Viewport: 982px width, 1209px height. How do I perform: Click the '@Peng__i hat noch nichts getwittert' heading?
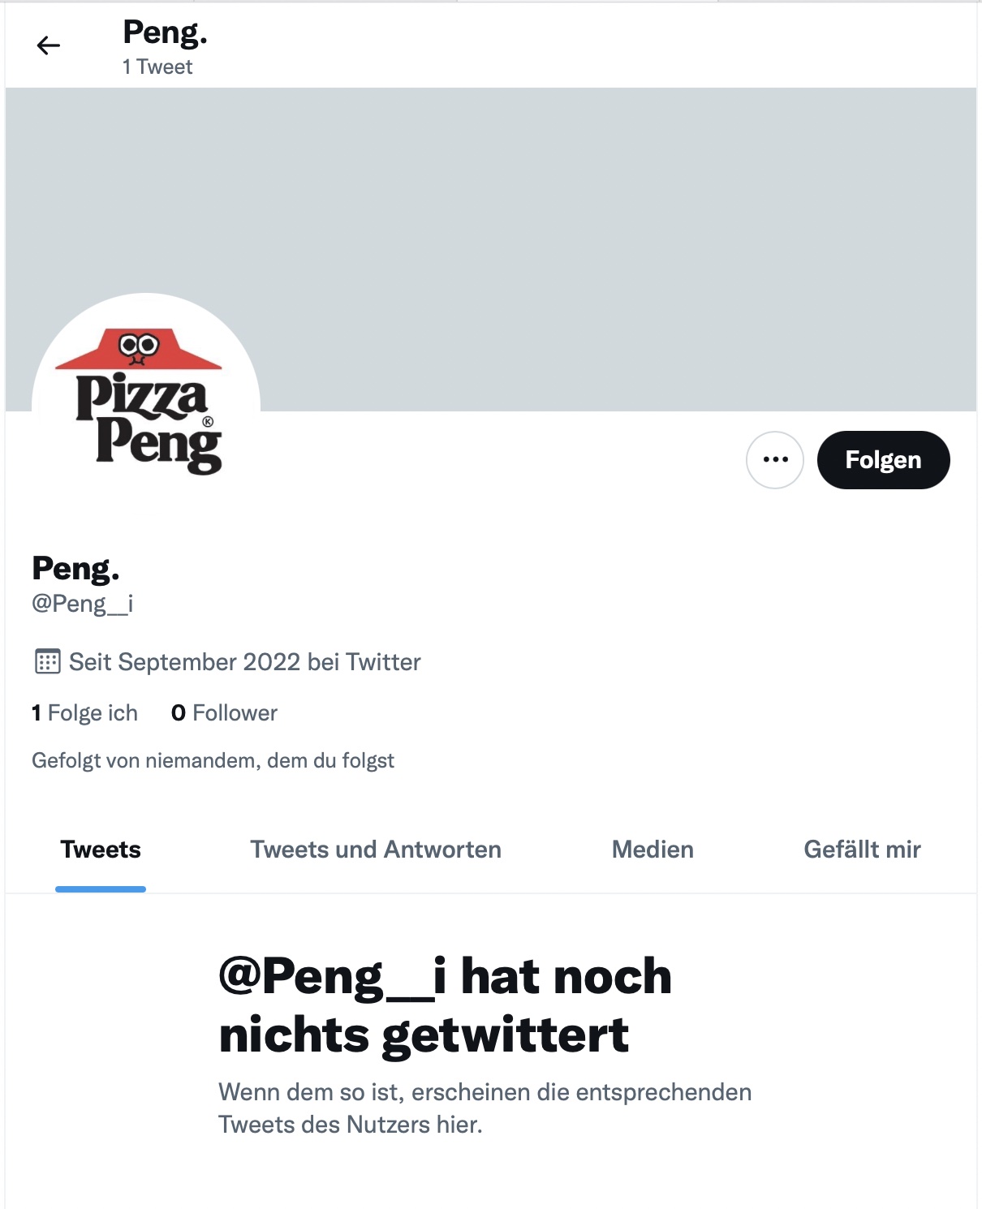click(x=445, y=1005)
